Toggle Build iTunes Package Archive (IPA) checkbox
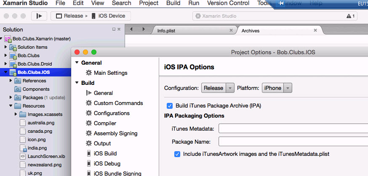The width and height of the screenshot is (368, 176). coord(169,106)
